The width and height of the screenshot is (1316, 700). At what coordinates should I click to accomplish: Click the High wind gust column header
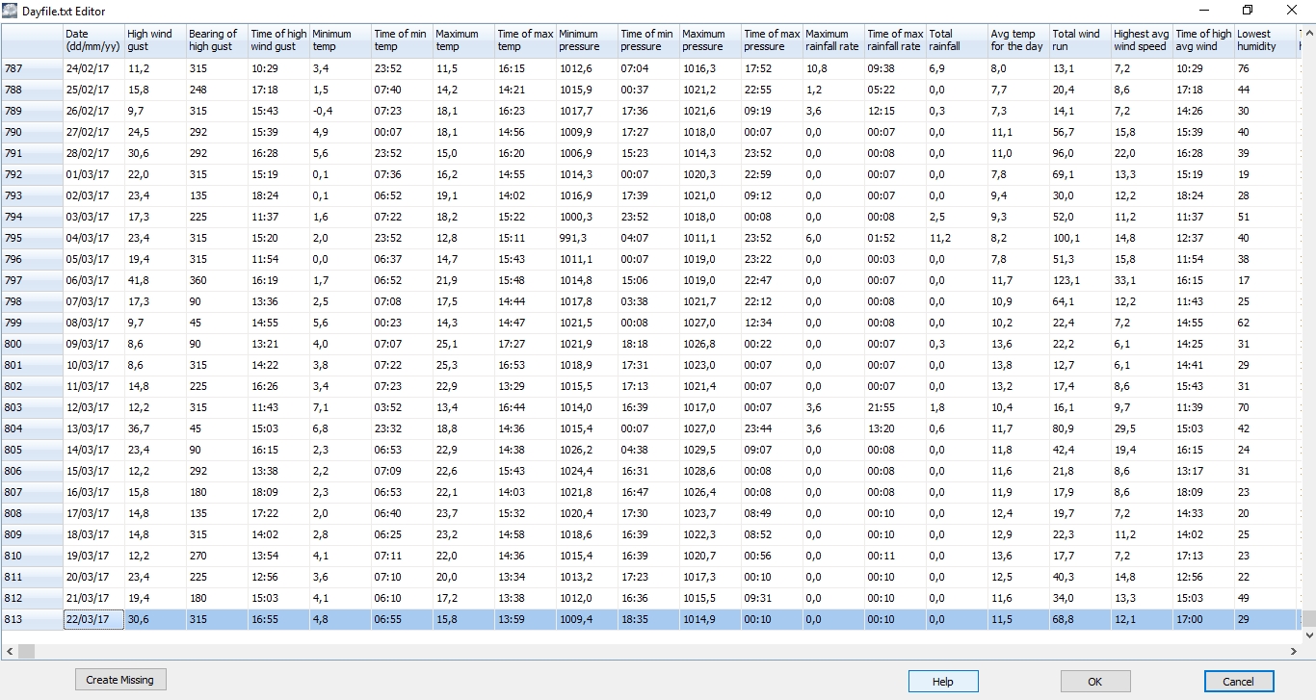(x=154, y=40)
